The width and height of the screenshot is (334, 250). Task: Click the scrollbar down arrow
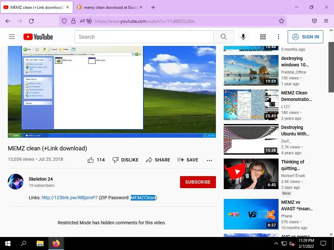tap(331, 234)
